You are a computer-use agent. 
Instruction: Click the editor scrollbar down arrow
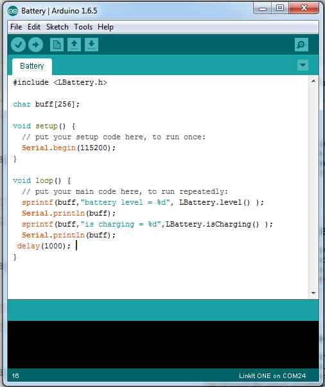[x=313, y=293]
